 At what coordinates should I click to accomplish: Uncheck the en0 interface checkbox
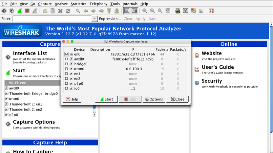tap(66, 54)
